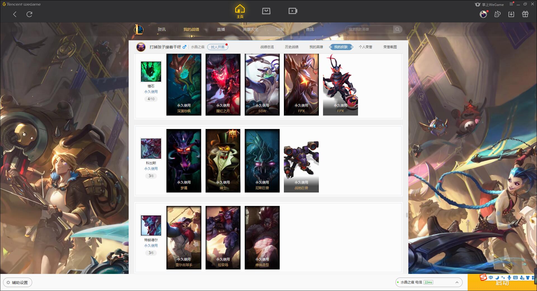Click the 3/8 skin count badge
Image resolution: width=537 pixels, height=291 pixels.
(151, 176)
